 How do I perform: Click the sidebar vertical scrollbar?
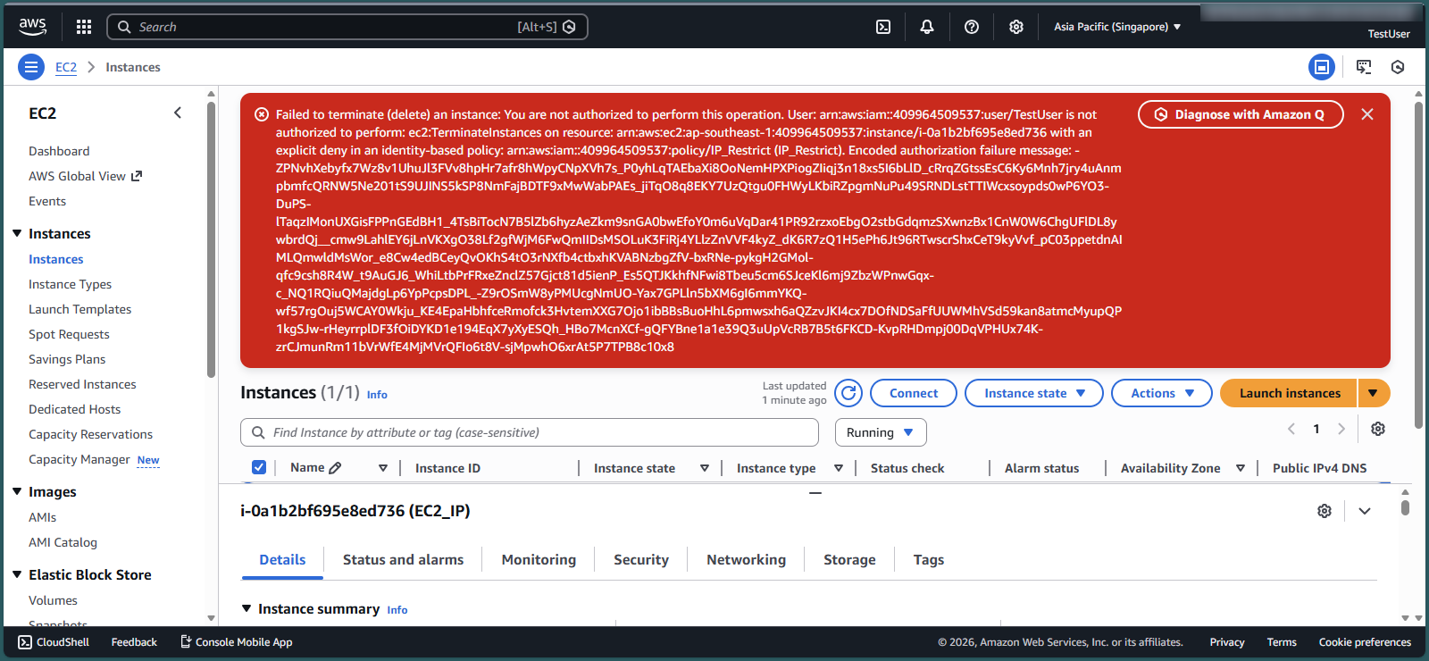(x=211, y=239)
